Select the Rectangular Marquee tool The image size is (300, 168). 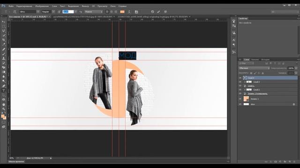(4, 26)
